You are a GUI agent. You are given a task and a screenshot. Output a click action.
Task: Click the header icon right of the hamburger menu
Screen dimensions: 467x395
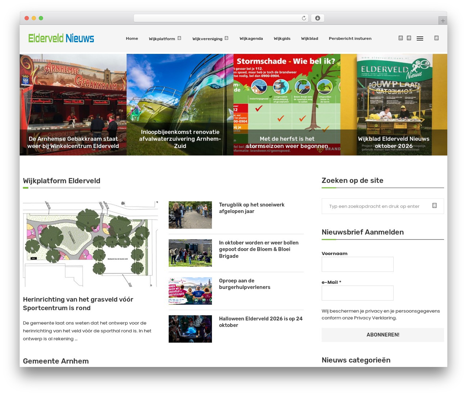(436, 38)
